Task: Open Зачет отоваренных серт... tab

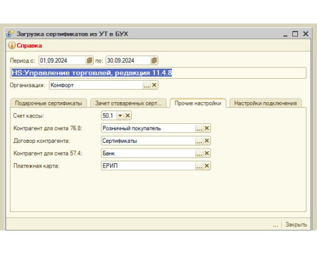Action: click(x=128, y=104)
